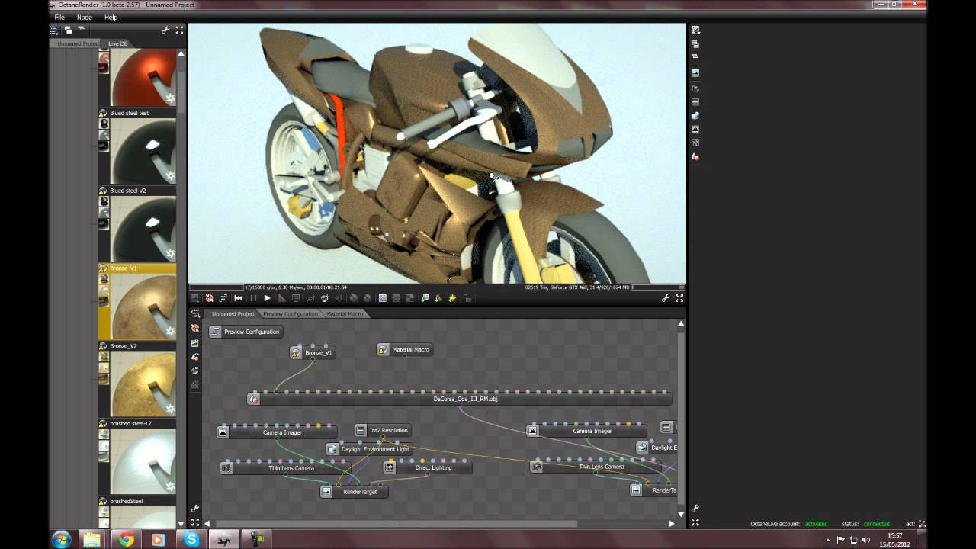Switch to Material Macro tab

[345, 314]
